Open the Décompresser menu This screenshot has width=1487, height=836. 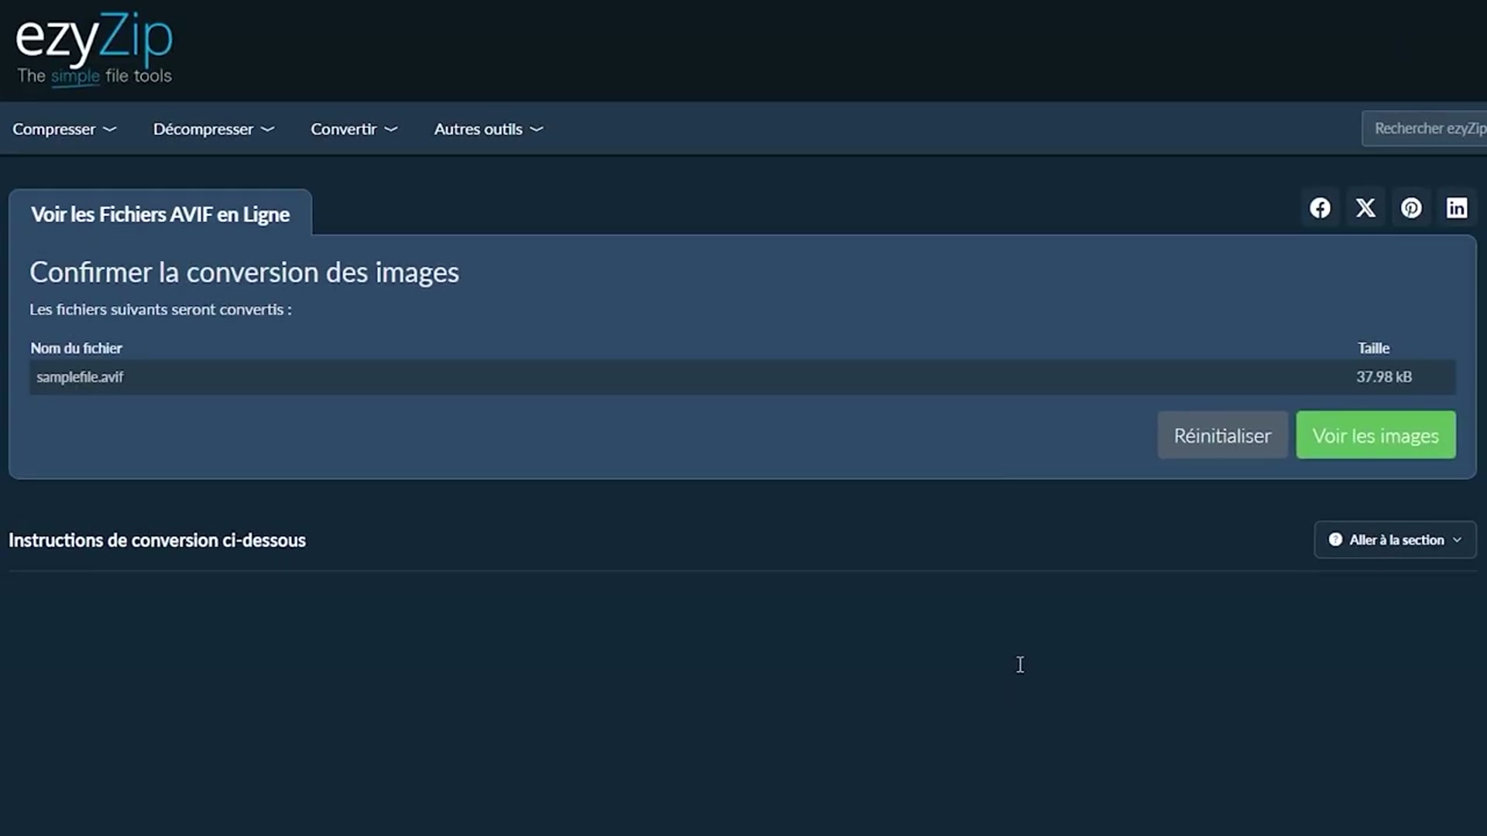pos(214,129)
